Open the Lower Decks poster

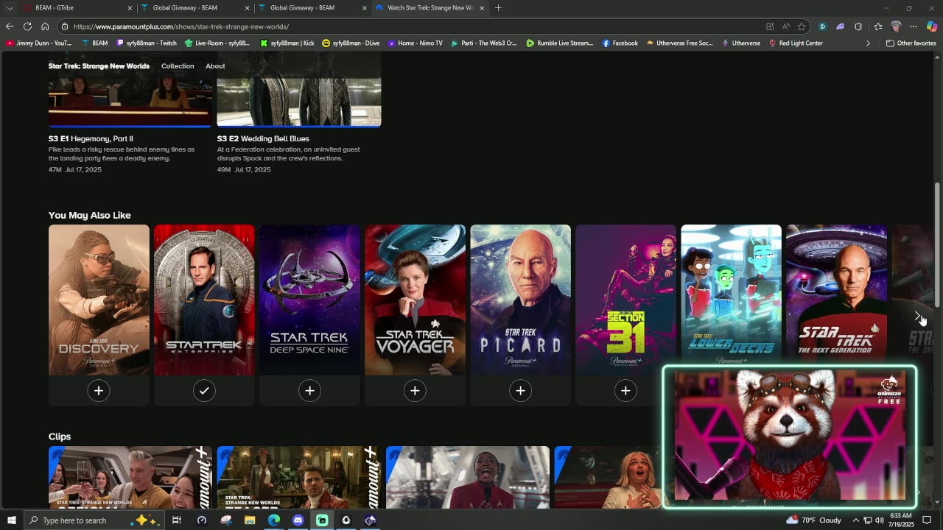tap(731, 294)
